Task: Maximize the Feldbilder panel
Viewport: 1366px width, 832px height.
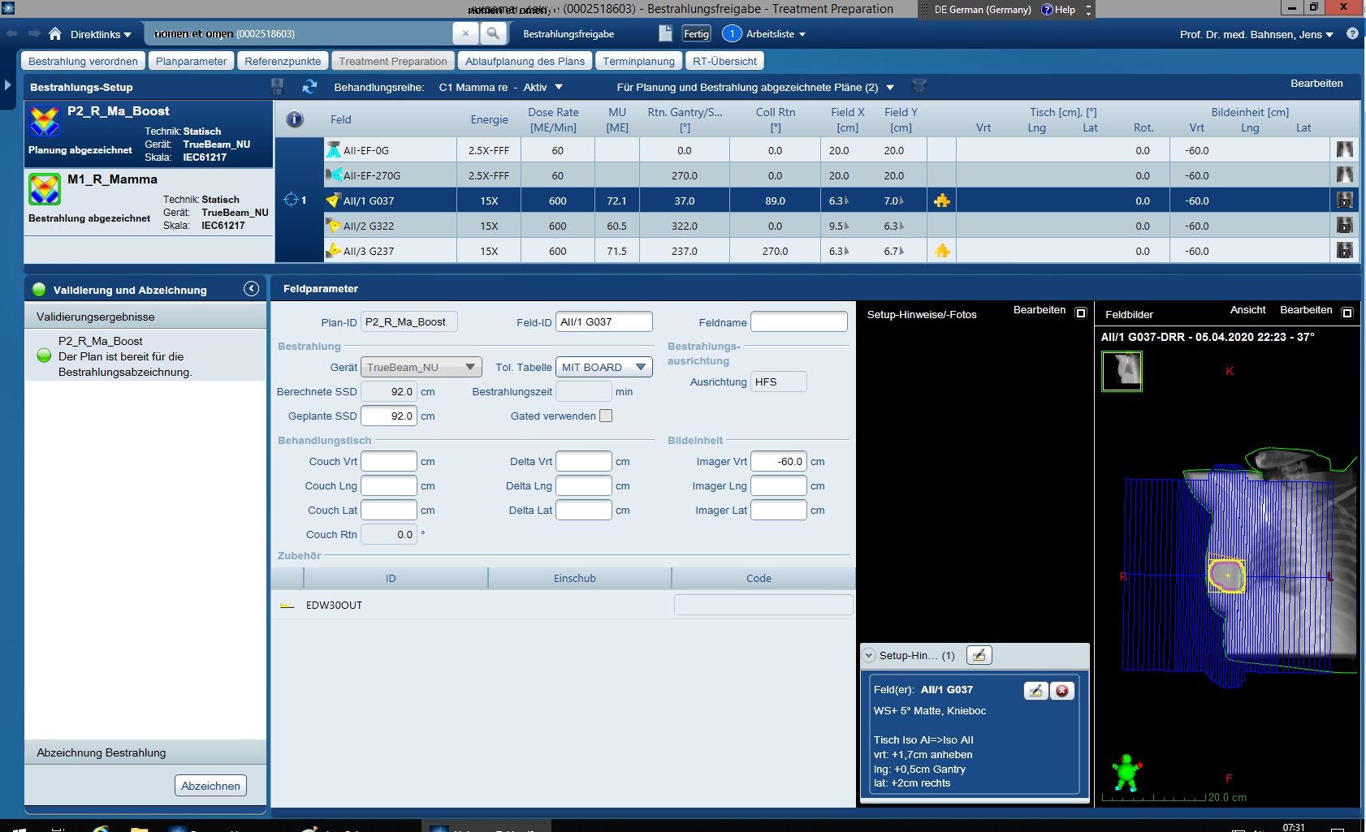Action: (1347, 313)
